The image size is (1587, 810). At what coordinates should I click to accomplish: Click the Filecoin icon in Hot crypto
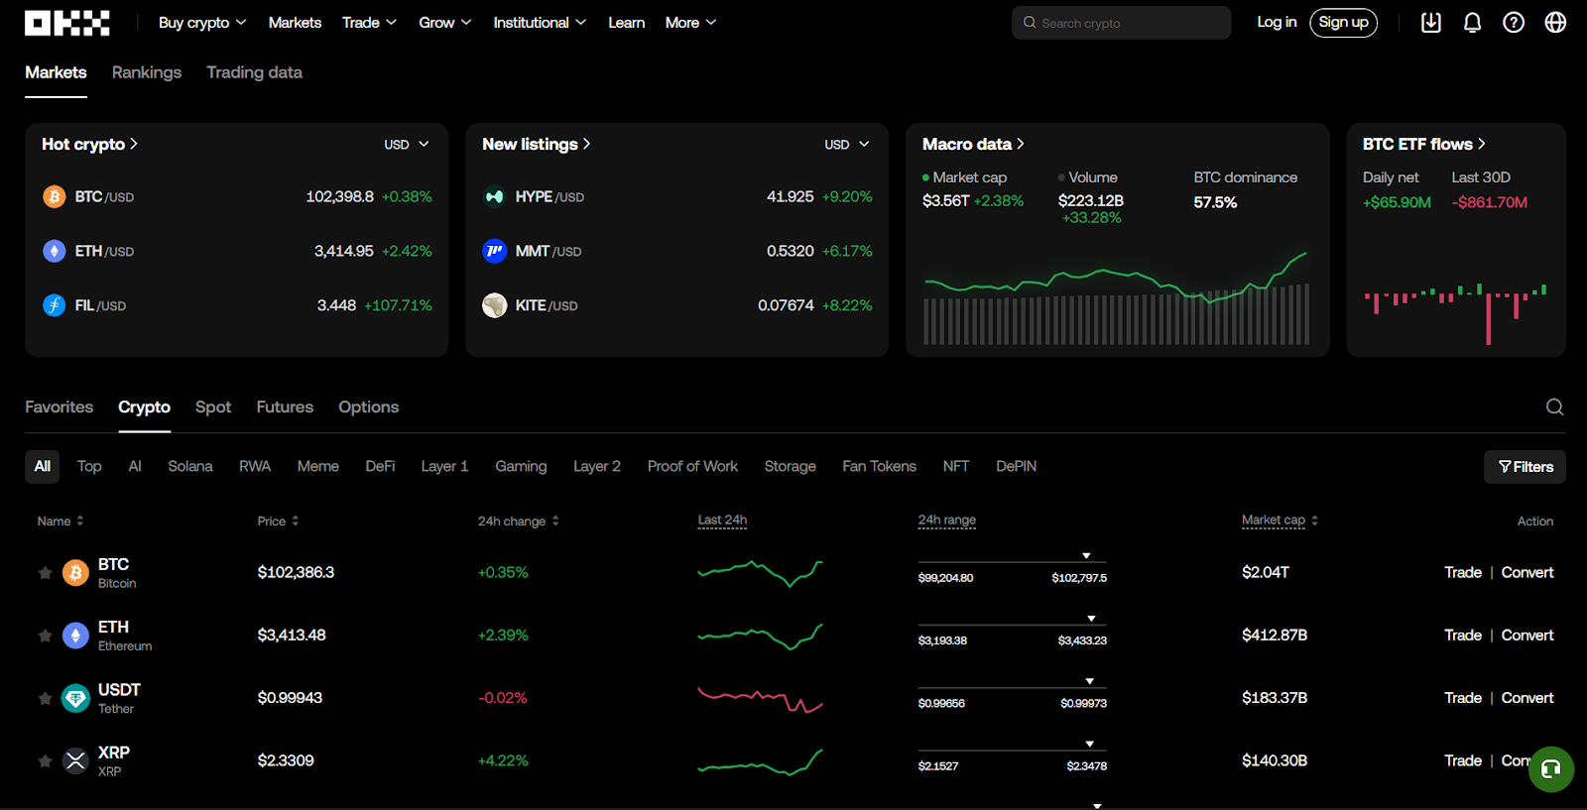coord(55,305)
